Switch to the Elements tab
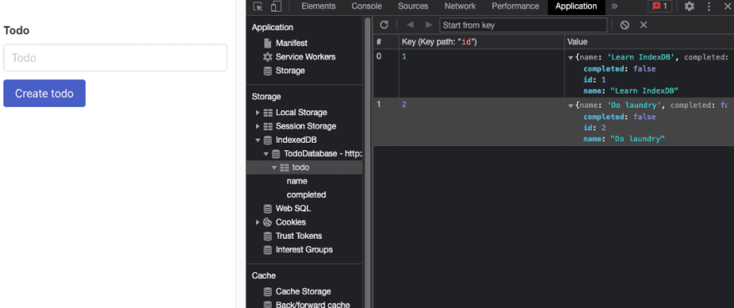Viewport: 734px width, 308px height. 319,7
